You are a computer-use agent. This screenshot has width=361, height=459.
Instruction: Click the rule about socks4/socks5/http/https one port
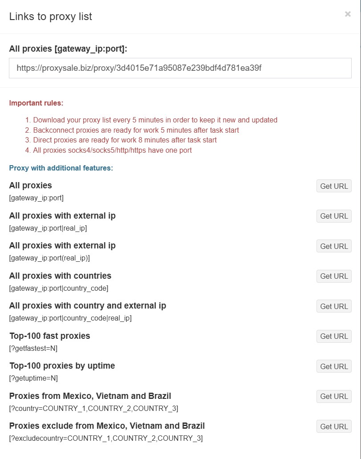click(112, 150)
